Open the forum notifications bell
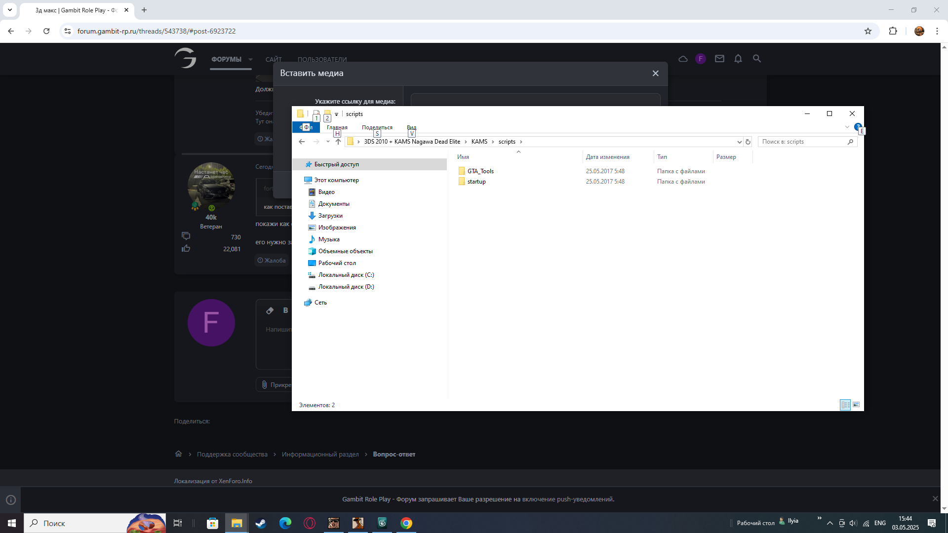This screenshot has width=948, height=533. [x=738, y=59]
